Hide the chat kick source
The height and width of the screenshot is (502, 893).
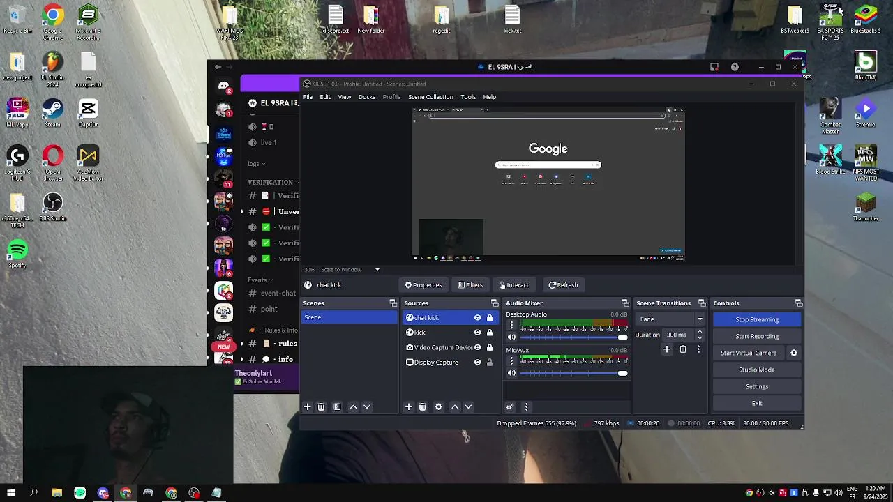coord(477,318)
